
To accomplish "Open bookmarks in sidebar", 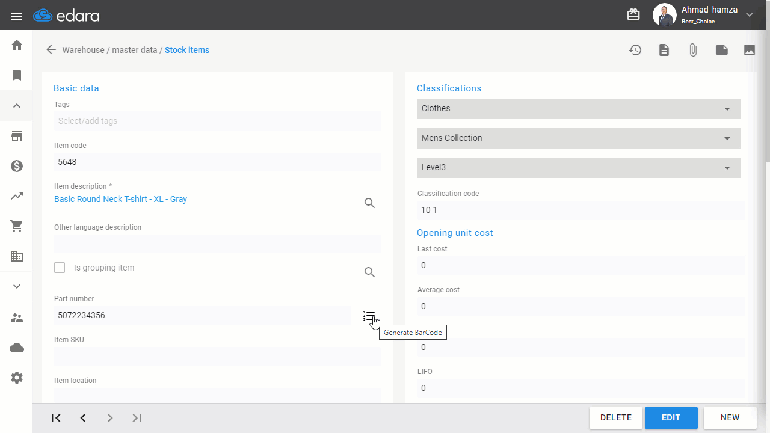I will tap(17, 75).
